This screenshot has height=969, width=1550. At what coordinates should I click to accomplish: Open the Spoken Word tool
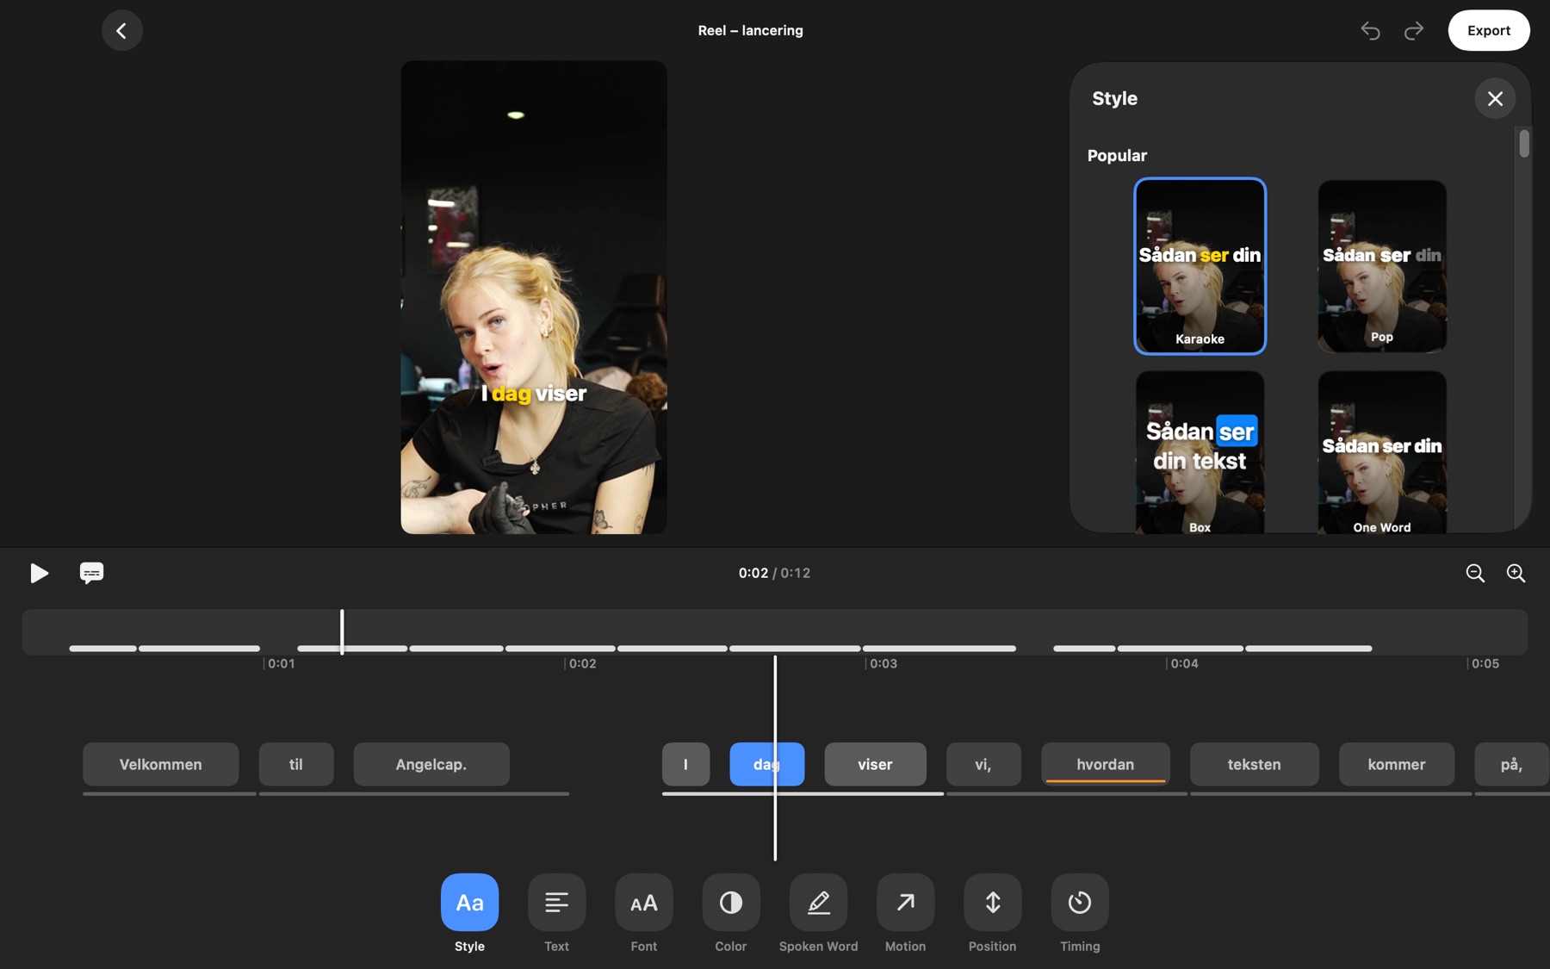coord(818,903)
